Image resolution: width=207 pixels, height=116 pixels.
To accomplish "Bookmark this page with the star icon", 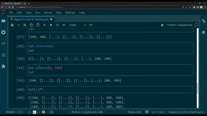I will [190, 7].
